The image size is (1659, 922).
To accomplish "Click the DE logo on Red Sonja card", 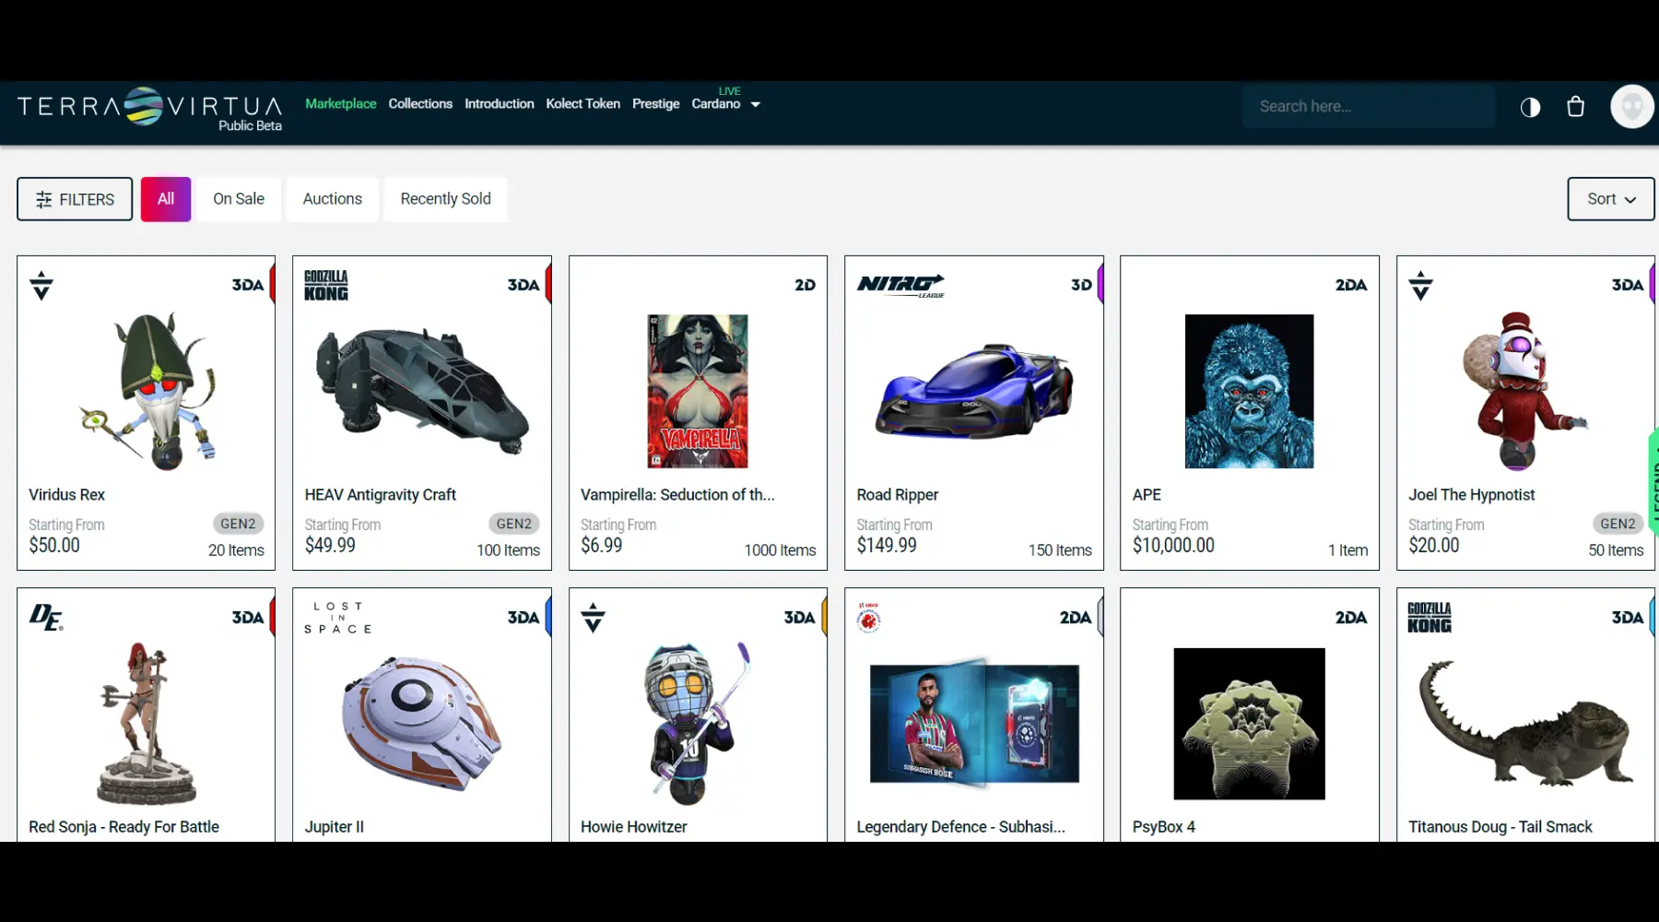I will 46,617.
